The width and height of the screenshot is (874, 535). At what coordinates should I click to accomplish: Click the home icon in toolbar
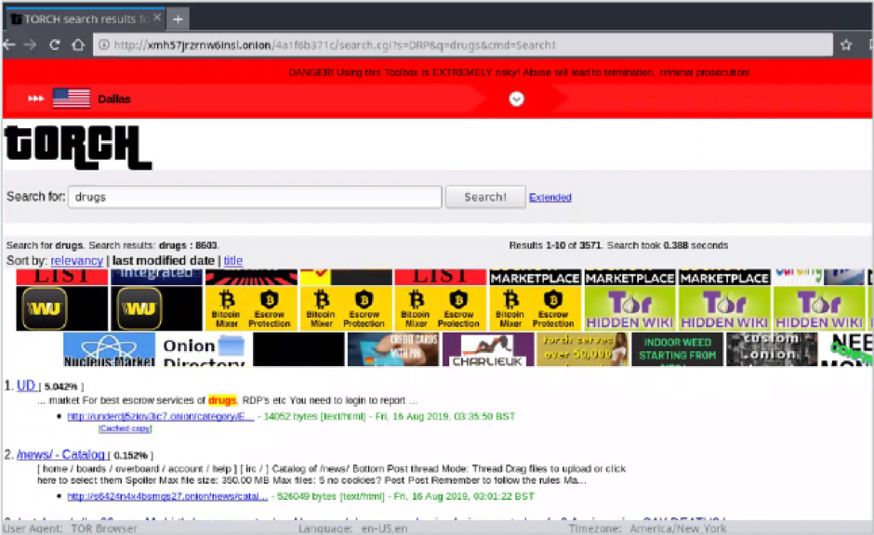78,45
